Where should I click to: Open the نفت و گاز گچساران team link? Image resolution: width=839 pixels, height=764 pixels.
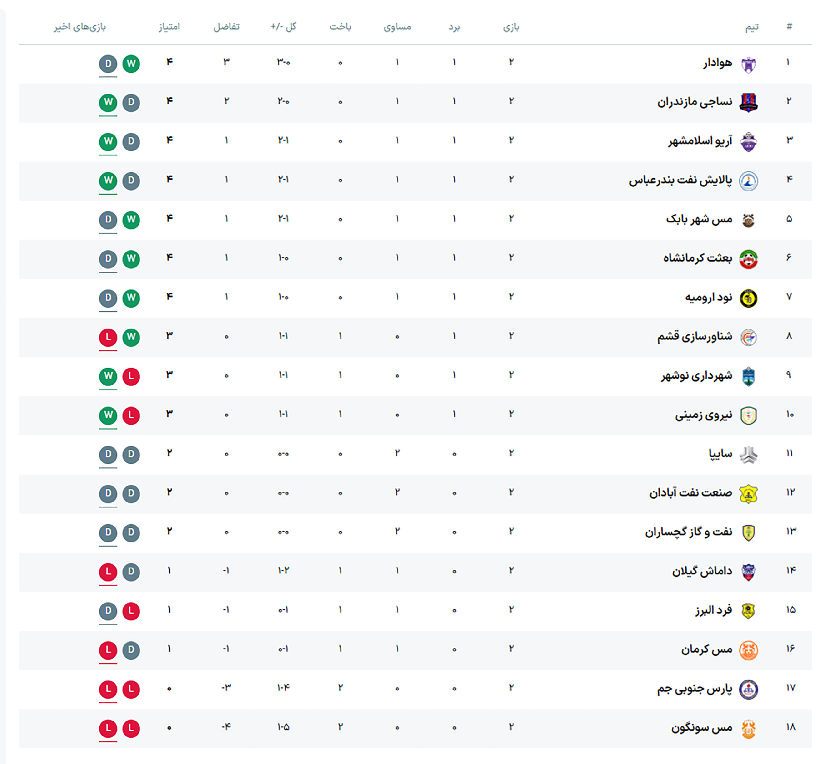(x=688, y=532)
